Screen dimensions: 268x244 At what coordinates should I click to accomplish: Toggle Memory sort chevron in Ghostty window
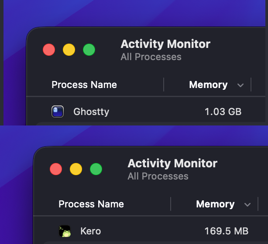pyautogui.click(x=241, y=85)
